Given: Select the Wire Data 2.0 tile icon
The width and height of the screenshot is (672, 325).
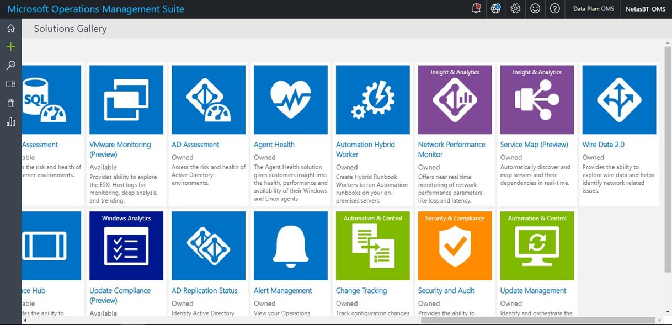Looking at the screenshot, I should click(x=620, y=100).
